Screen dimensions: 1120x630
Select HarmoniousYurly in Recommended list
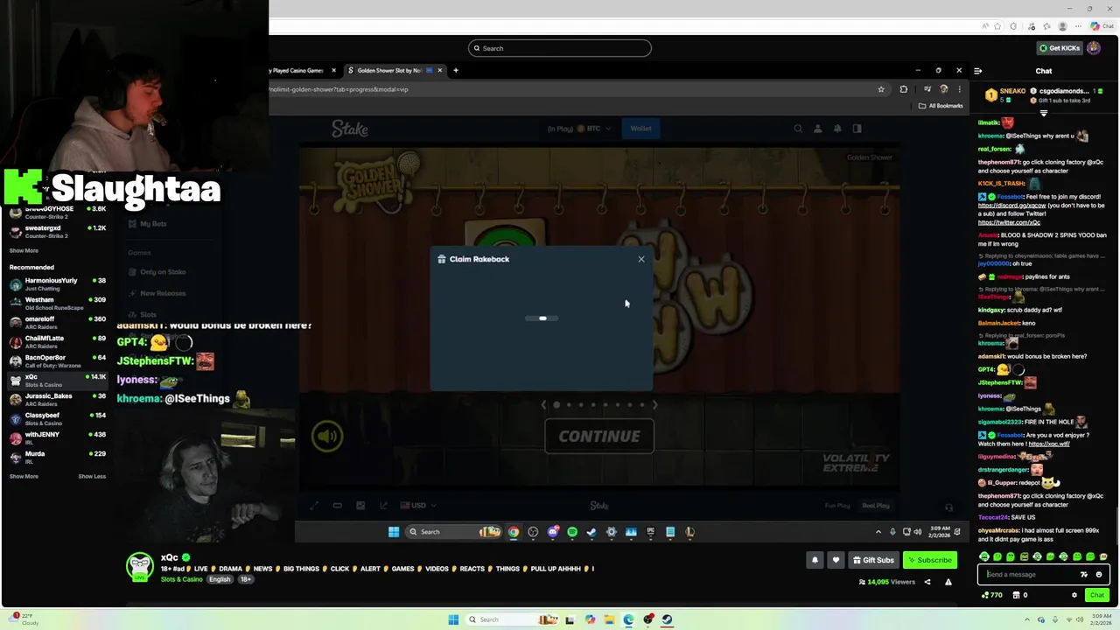pyautogui.click(x=57, y=284)
